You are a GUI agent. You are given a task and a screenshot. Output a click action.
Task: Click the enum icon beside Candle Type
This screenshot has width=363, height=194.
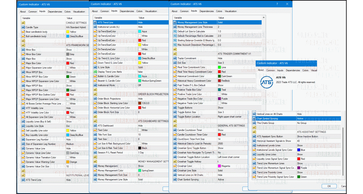coord(23,27)
